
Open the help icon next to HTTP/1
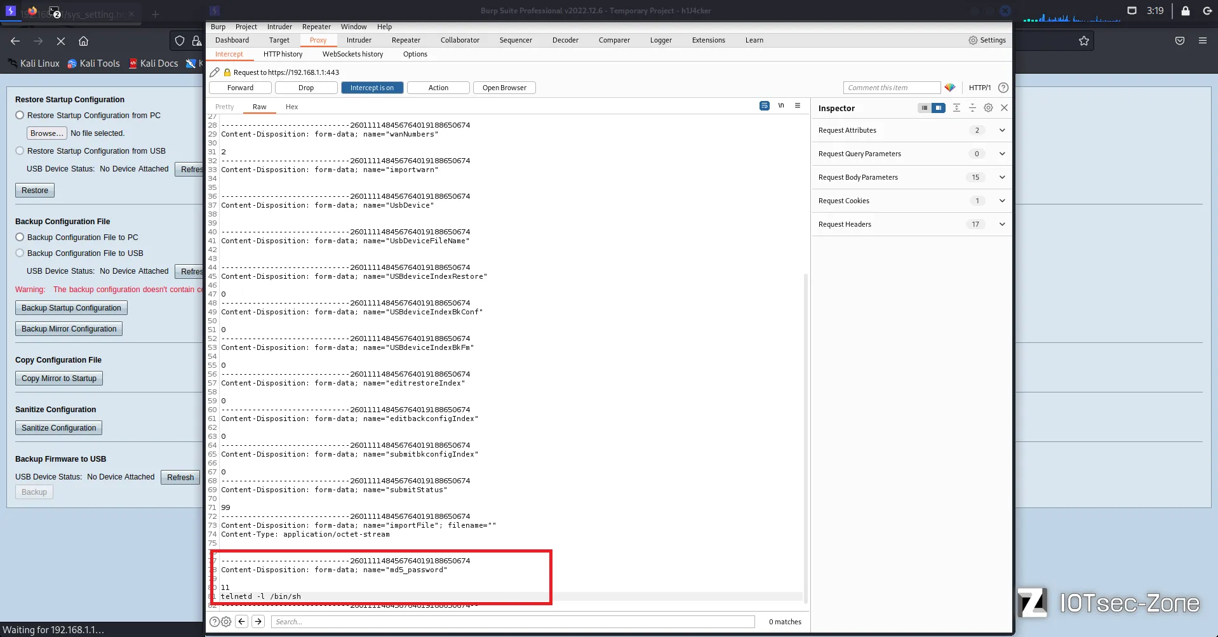pyautogui.click(x=1003, y=88)
